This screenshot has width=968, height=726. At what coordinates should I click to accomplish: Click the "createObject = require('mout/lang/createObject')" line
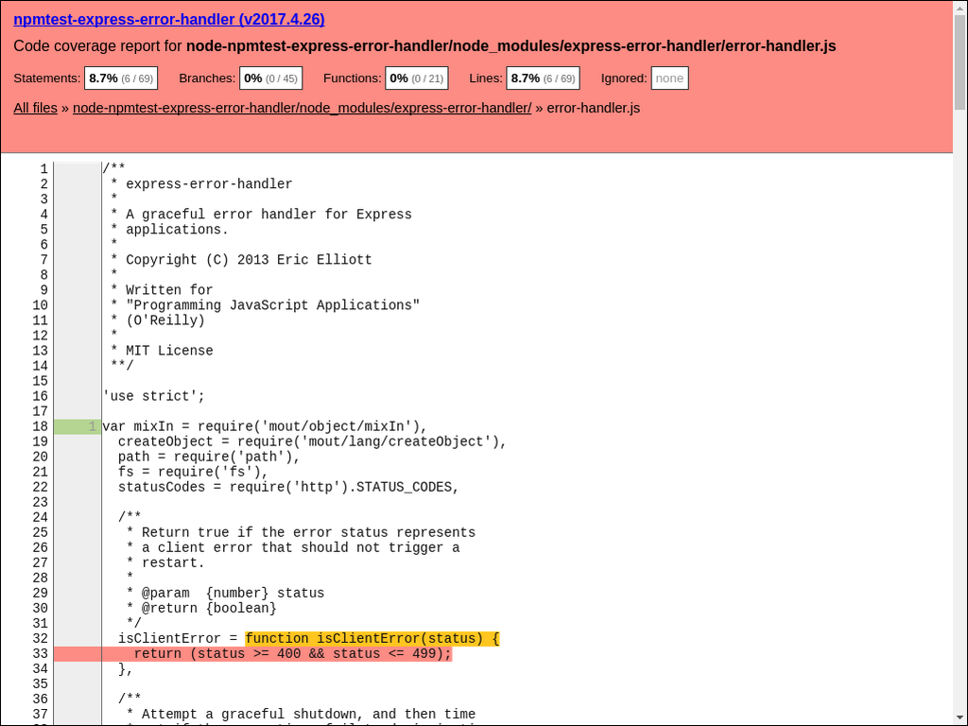[312, 442]
